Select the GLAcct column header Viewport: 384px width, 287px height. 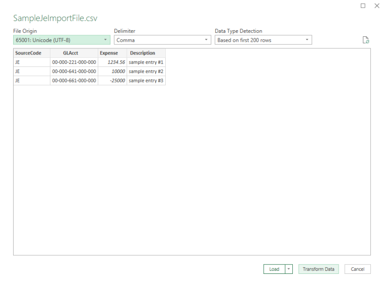(x=74, y=53)
